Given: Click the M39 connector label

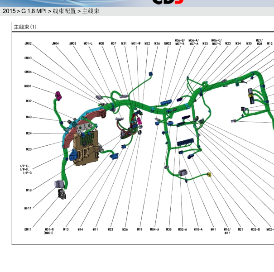Looking at the screenshot, I should click(x=29, y=101).
